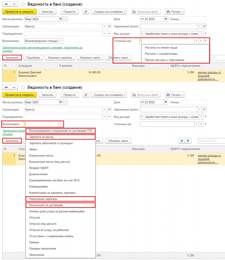
Task: Click the help question mark beside Вид дохода, lower form
Action: click(205, 117)
